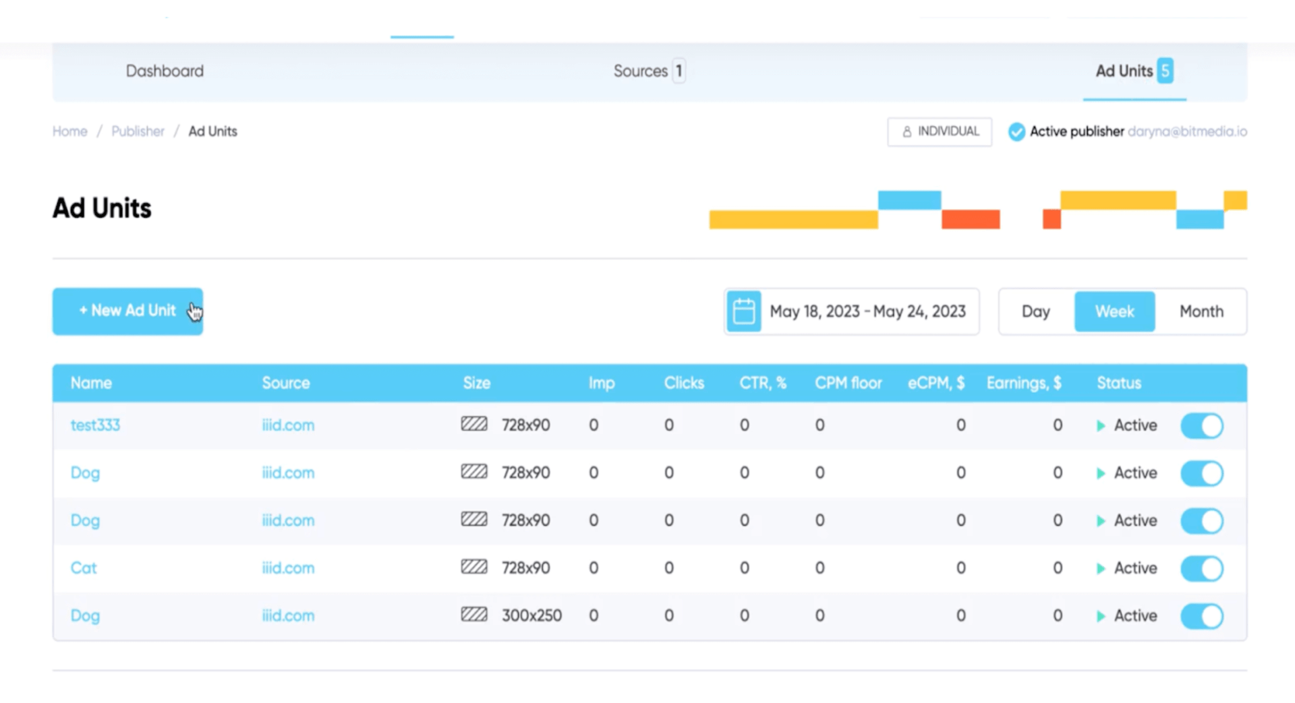1295x703 pixels.
Task: Open the test333 ad unit link
Action: tap(95, 425)
